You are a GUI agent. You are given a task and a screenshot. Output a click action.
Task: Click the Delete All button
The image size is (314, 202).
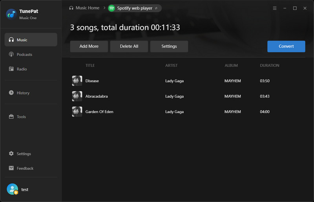tap(129, 46)
